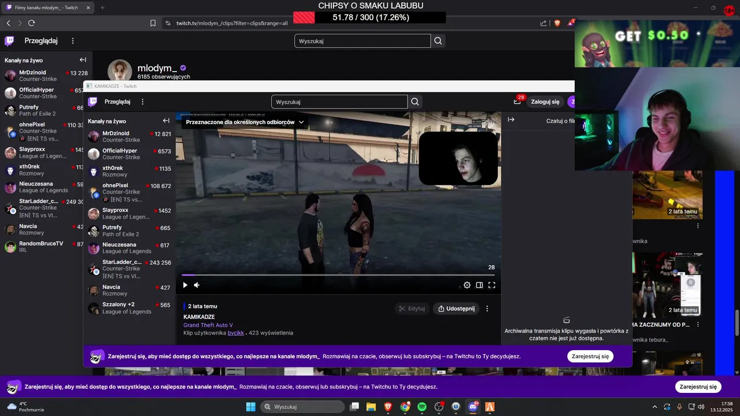Open Windows Start menu

(x=251, y=407)
